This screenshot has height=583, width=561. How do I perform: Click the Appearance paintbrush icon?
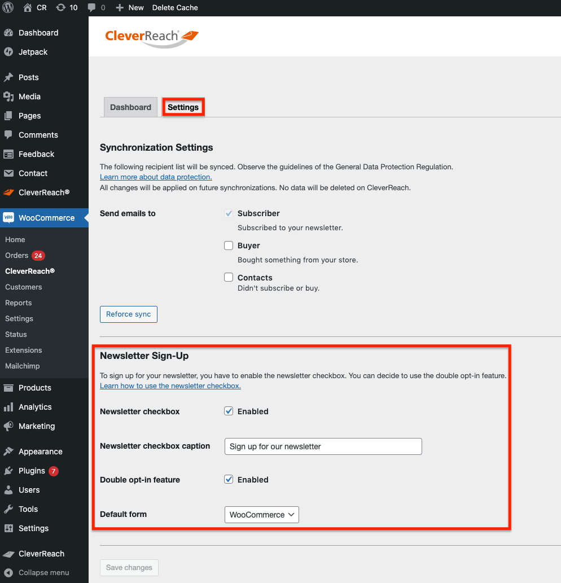pyautogui.click(x=8, y=452)
